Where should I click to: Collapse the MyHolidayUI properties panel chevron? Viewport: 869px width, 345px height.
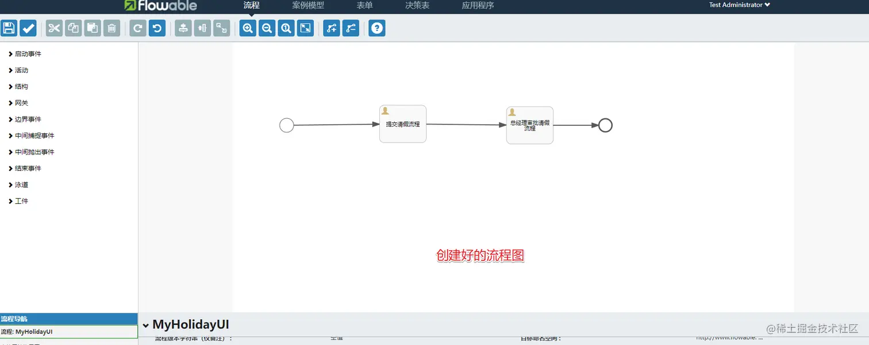(x=146, y=325)
